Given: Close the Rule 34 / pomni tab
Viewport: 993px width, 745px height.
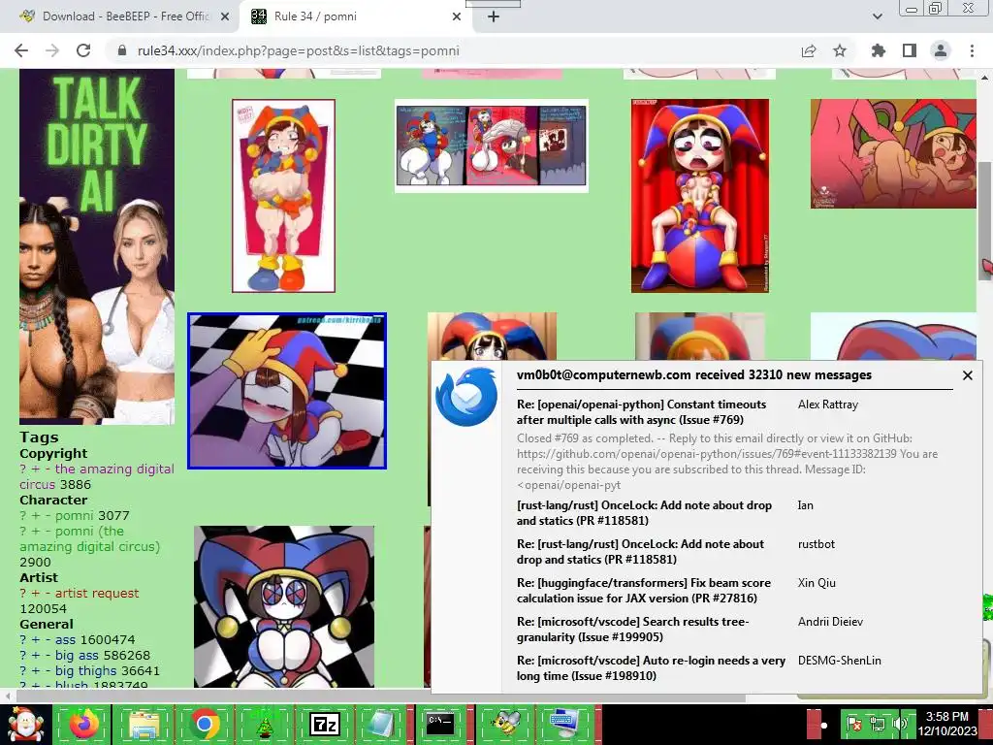Looking at the screenshot, I should pos(457,16).
